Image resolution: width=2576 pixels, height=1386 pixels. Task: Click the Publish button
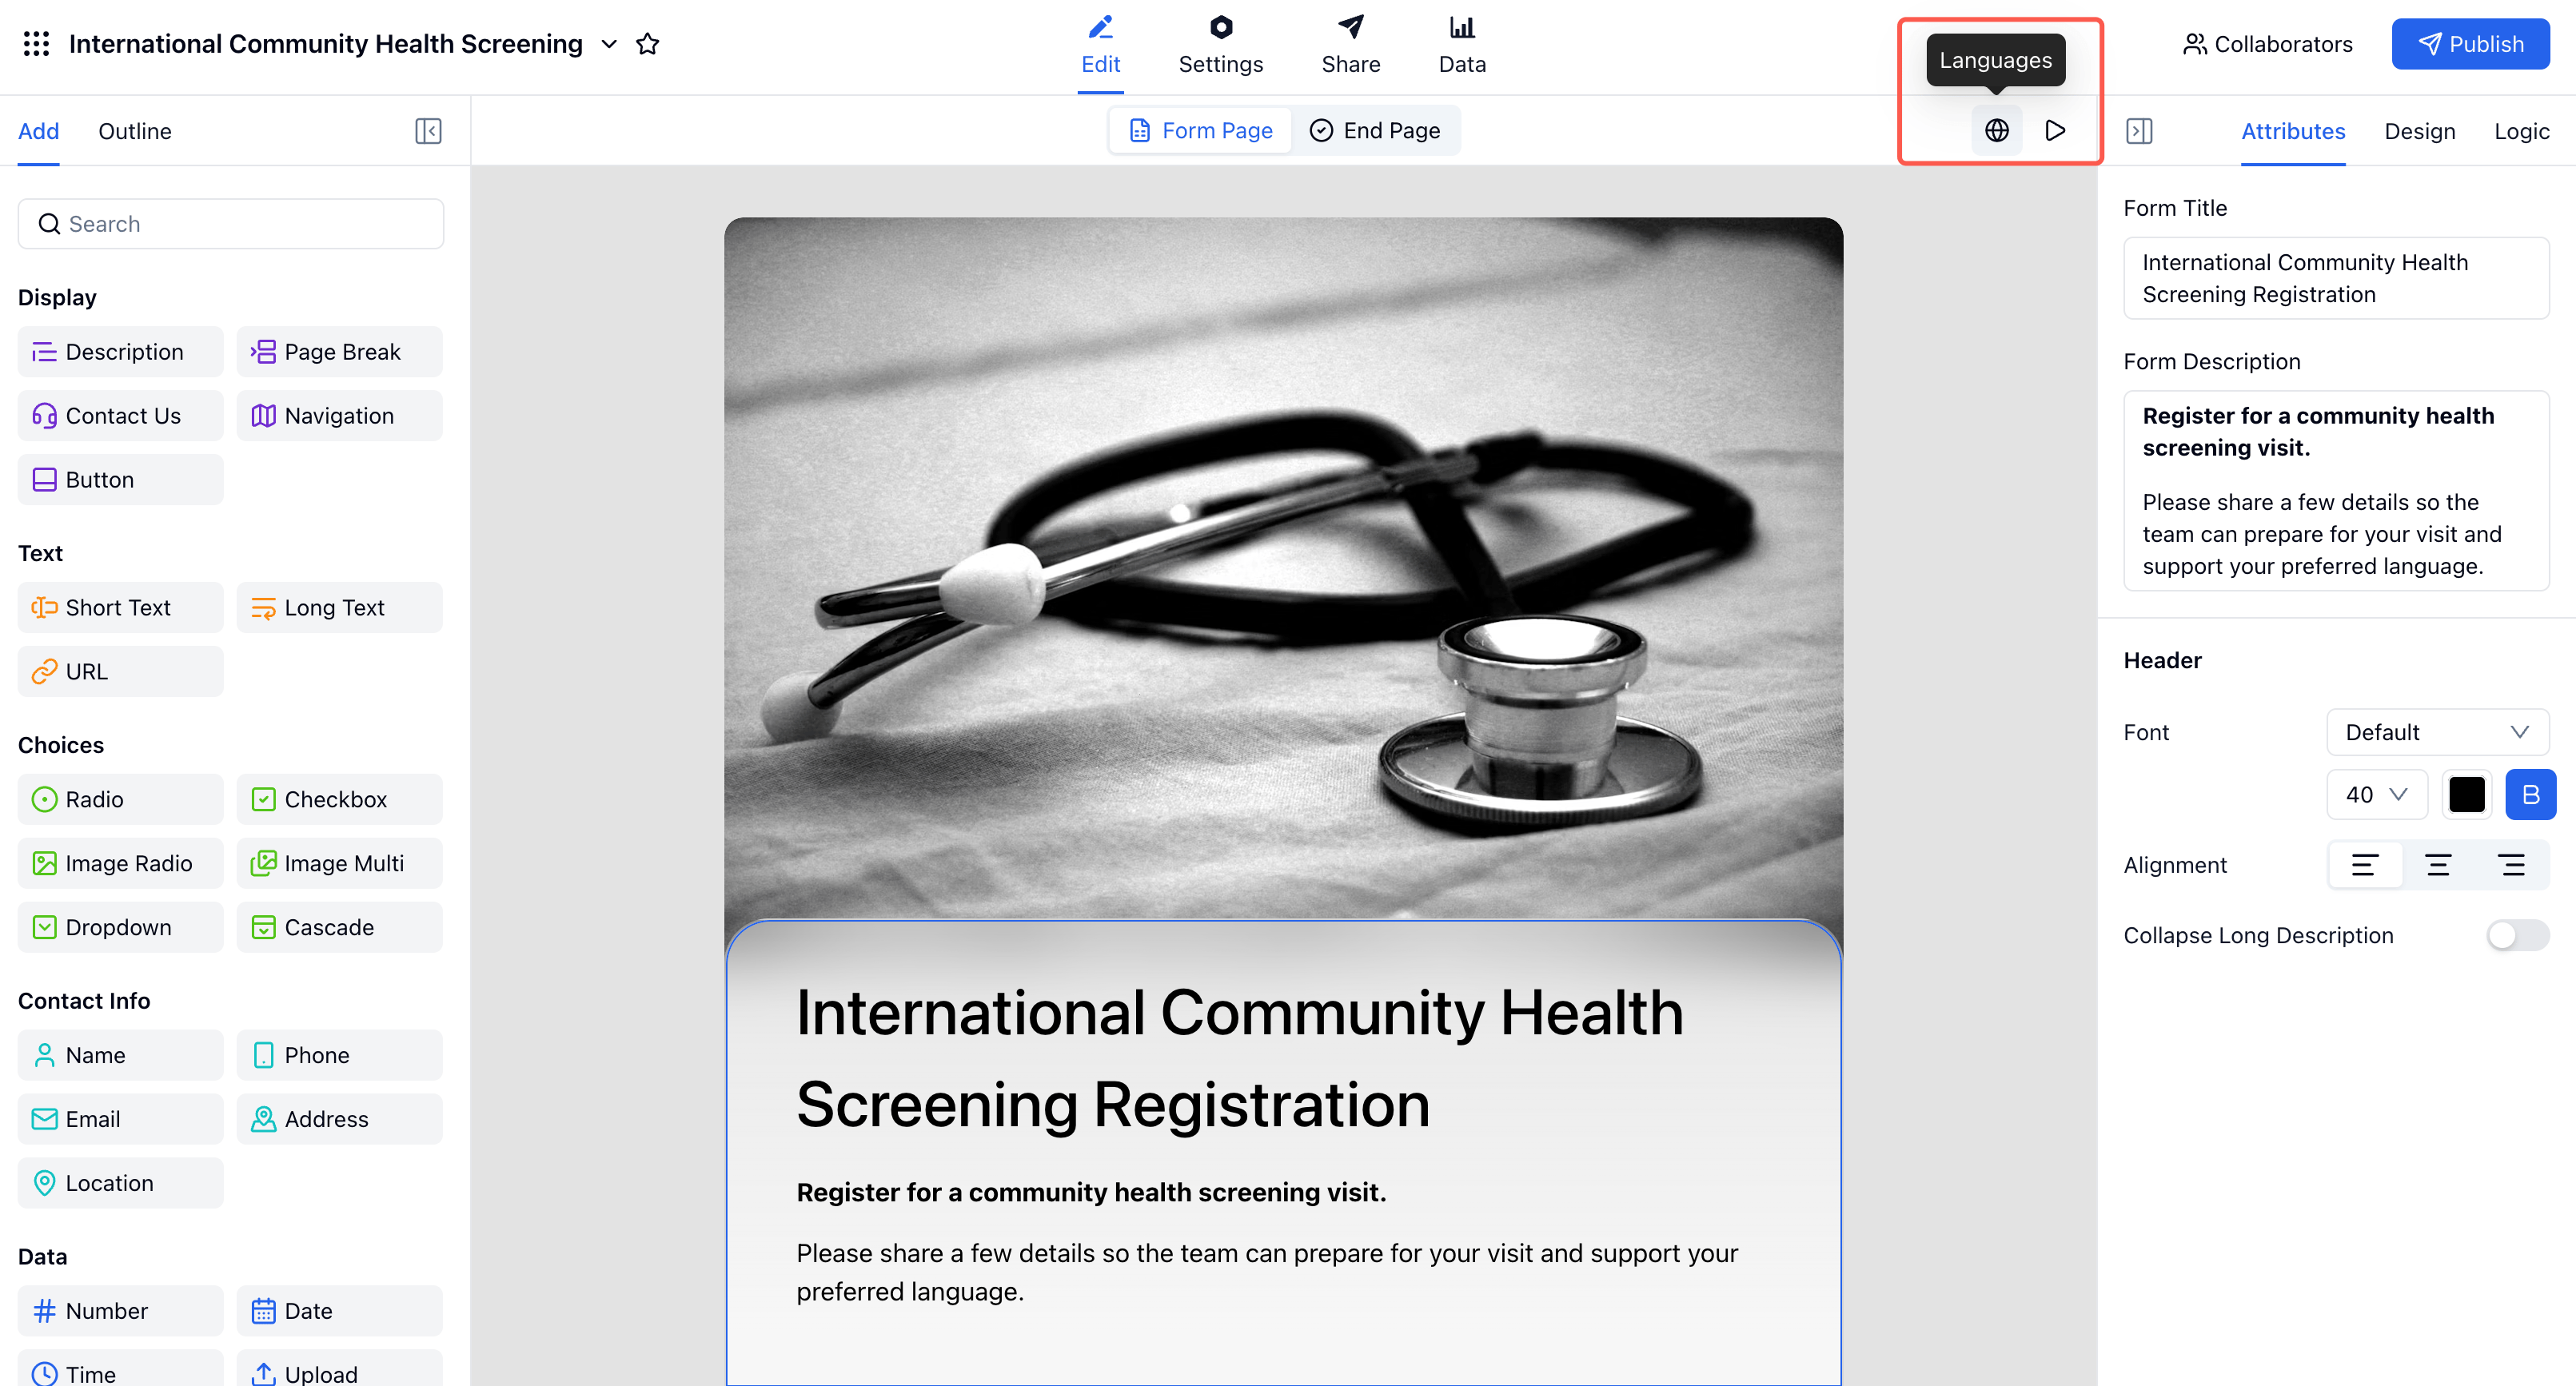(x=2470, y=44)
